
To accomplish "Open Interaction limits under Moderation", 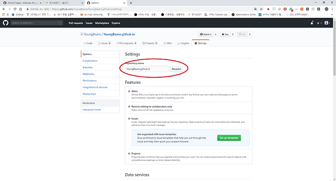I will coord(100,110).
